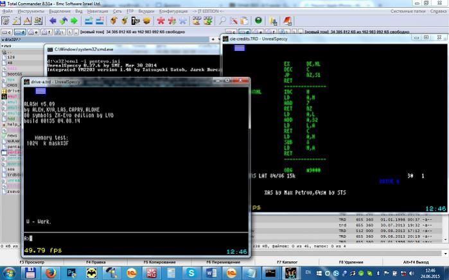Click the cmd.exe window title bar
Image resolution: width=449 pixels, height=280 pixels.
coord(128,49)
